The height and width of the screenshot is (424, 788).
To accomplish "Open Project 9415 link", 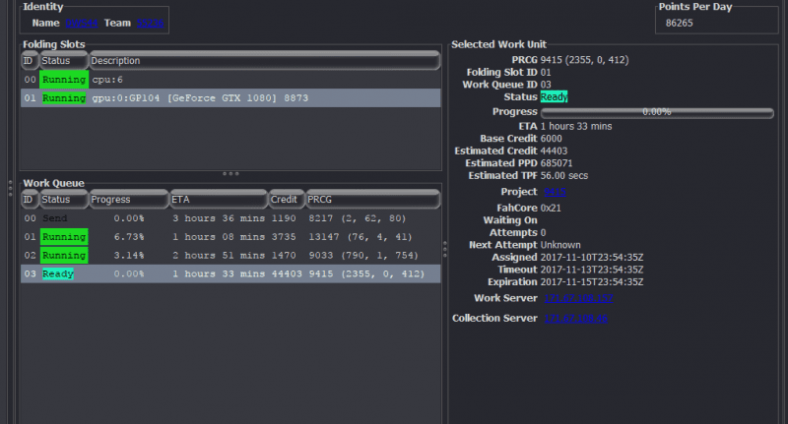I will coord(555,192).
